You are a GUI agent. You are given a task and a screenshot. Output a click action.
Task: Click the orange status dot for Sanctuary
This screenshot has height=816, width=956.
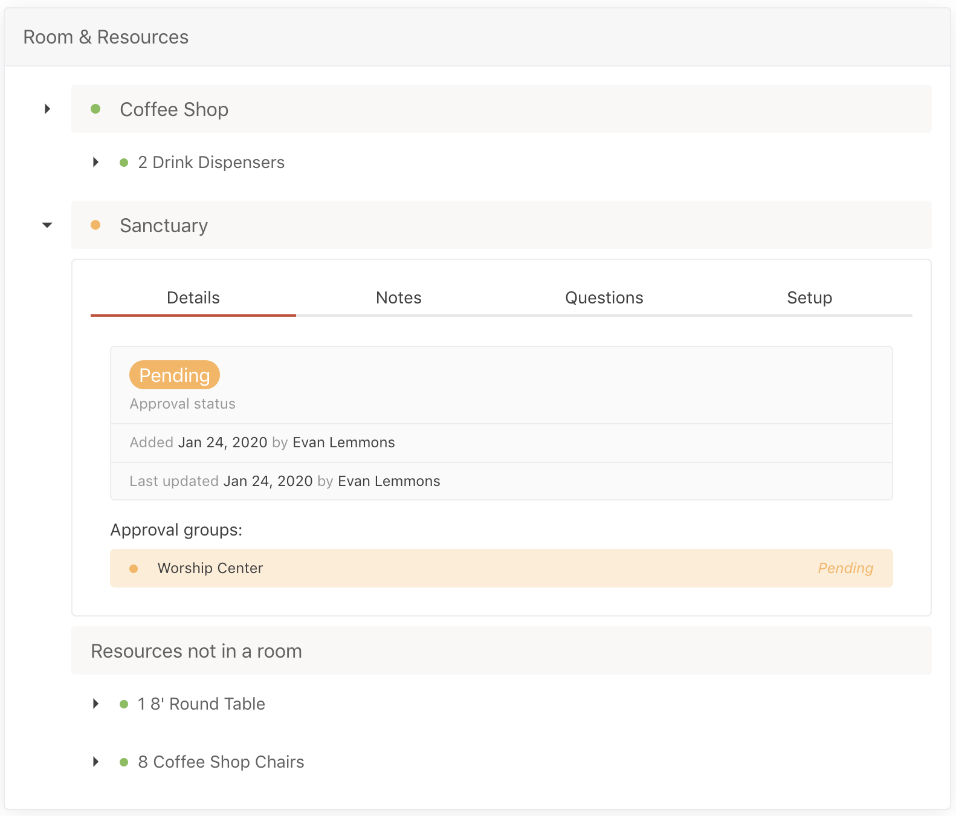95,225
